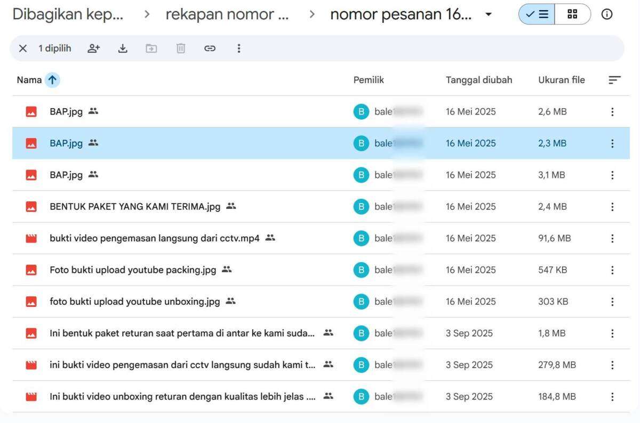640x423 pixels.
Task: Go to Dibagikan kep... breadcrumb
Action: pyautogui.click(x=68, y=14)
